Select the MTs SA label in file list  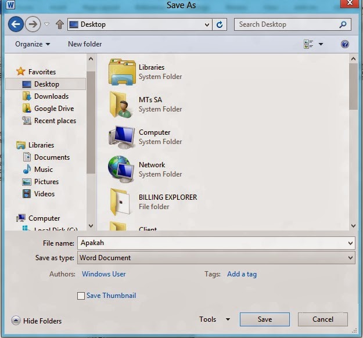[x=150, y=100]
